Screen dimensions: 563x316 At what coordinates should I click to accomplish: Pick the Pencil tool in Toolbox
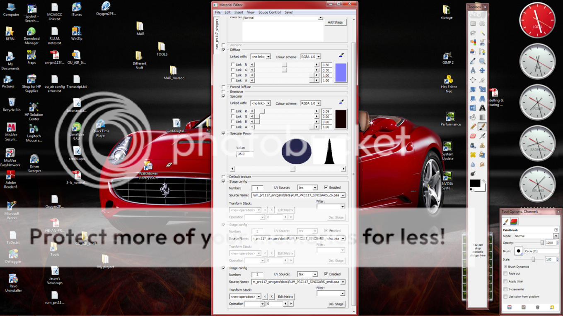[x=473, y=127]
